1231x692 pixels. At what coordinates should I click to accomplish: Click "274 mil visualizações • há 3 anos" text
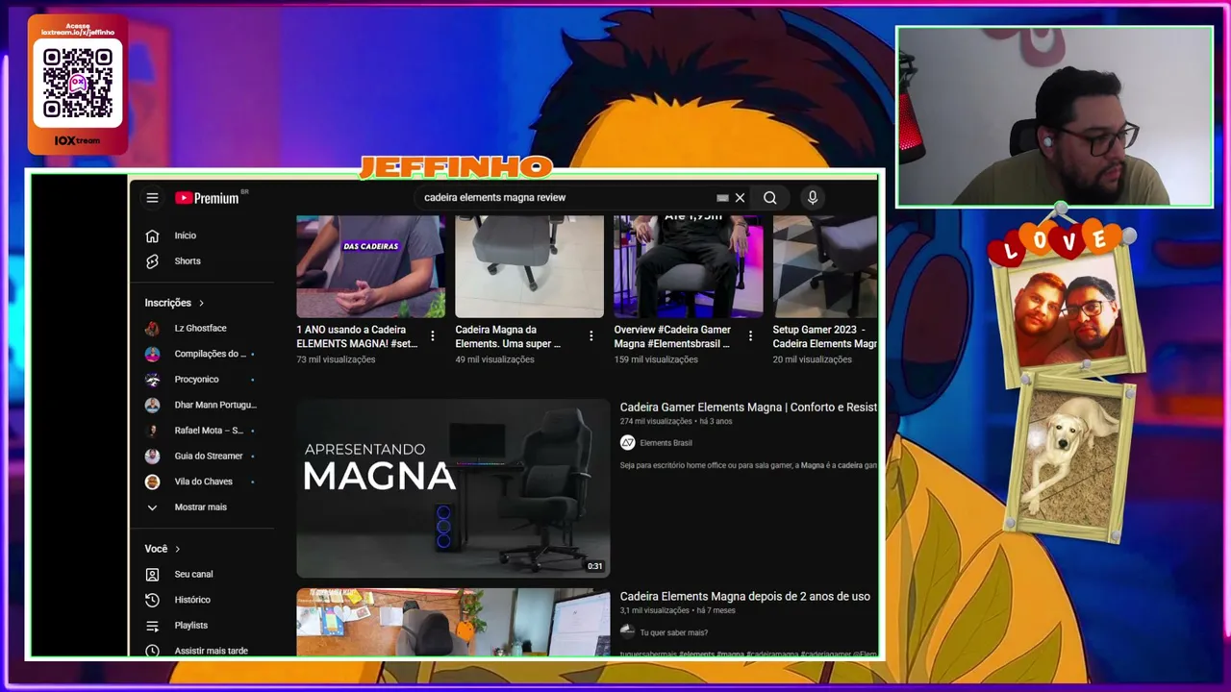pyautogui.click(x=676, y=422)
